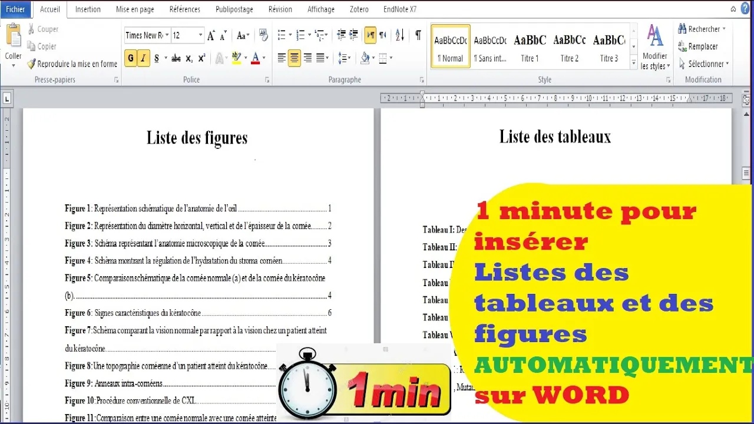Apply the Sans interligne style
Viewport: 754px width, 424px height.
[x=490, y=47]
